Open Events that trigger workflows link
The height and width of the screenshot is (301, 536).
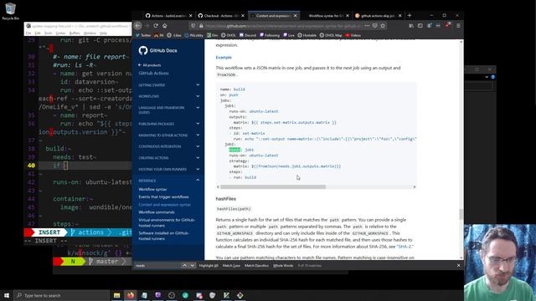pyautogui.click(x=164, y=197)
